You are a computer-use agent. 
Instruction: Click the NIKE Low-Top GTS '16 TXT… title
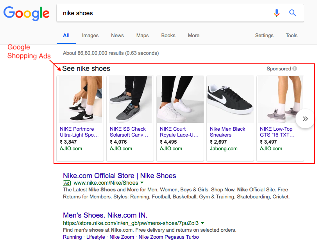(x=277, y=132)
